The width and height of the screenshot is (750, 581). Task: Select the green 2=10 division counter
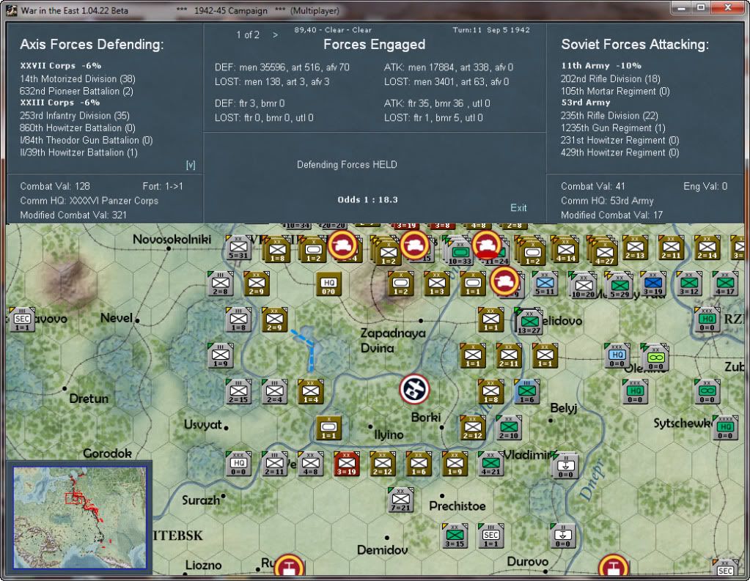coord(509,427)
